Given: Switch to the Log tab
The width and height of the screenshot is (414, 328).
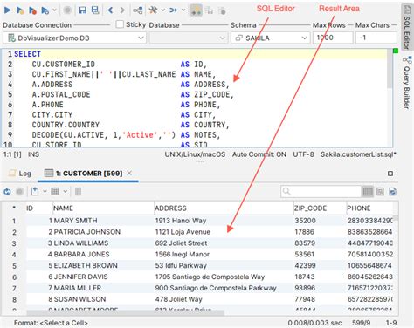Looking at the screenshot, I should (x=20, y=174).
